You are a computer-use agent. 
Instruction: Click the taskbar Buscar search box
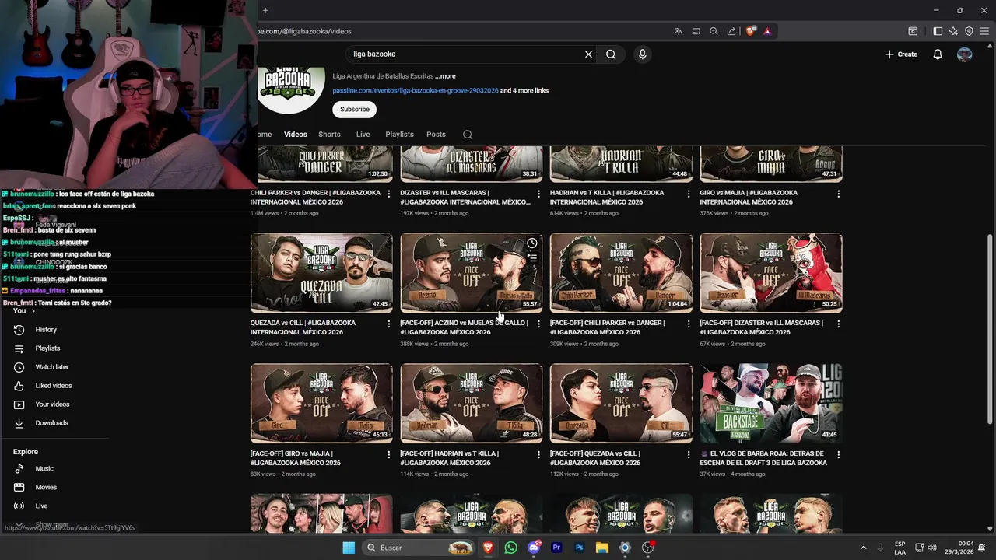(x=420, y=548)
